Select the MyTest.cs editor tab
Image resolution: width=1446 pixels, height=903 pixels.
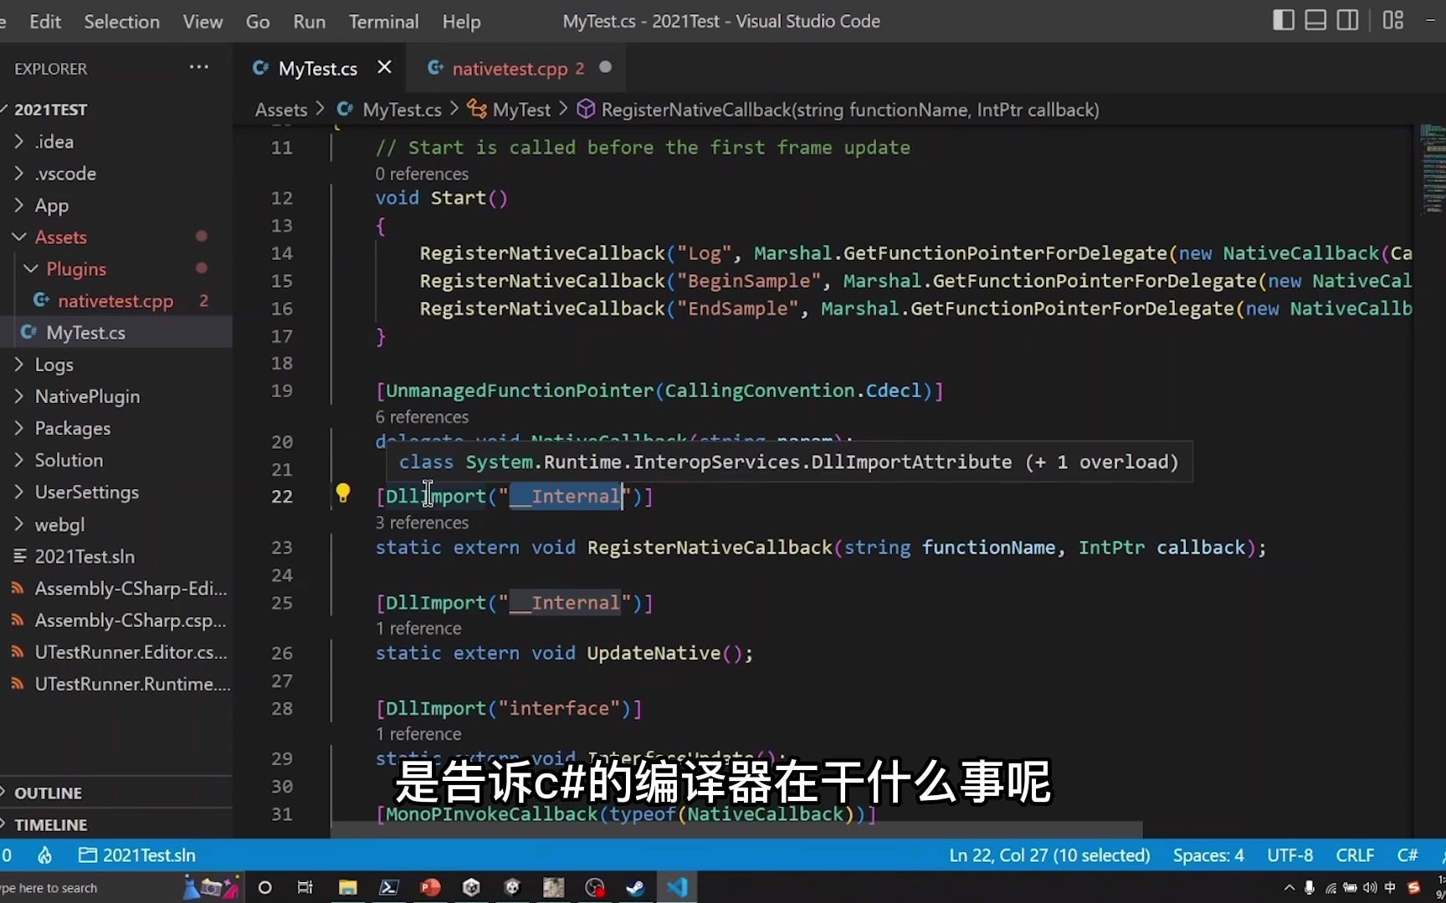[x=317, y=69]
